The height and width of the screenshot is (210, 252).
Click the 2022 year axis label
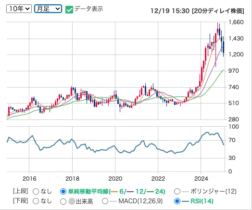tap(158, 179)
